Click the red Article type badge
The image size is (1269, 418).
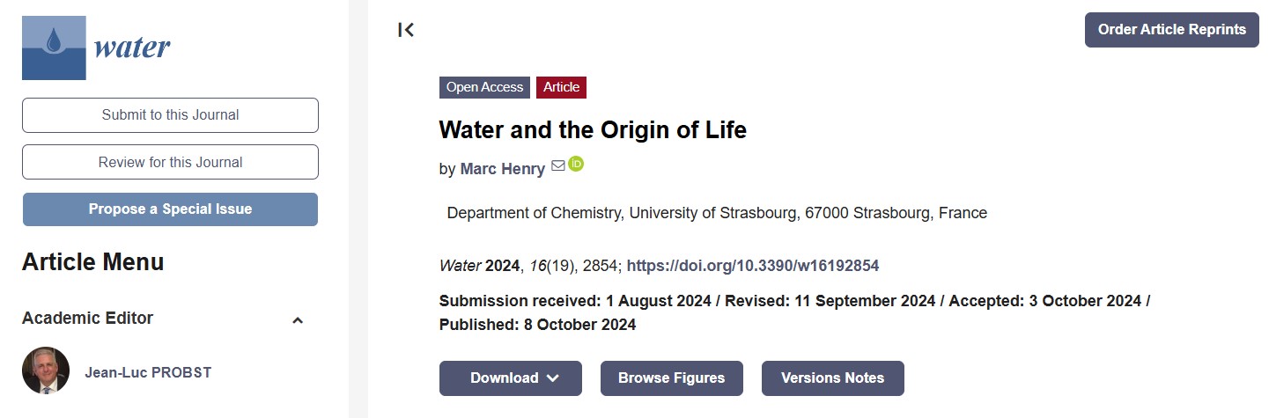[561, 87]
